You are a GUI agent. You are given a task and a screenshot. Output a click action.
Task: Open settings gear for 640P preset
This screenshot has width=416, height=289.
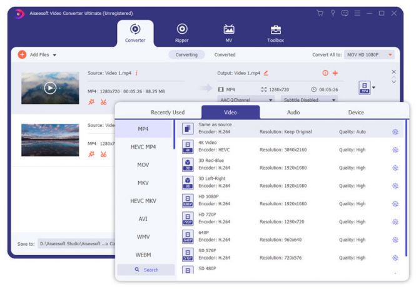pos(395,240)
